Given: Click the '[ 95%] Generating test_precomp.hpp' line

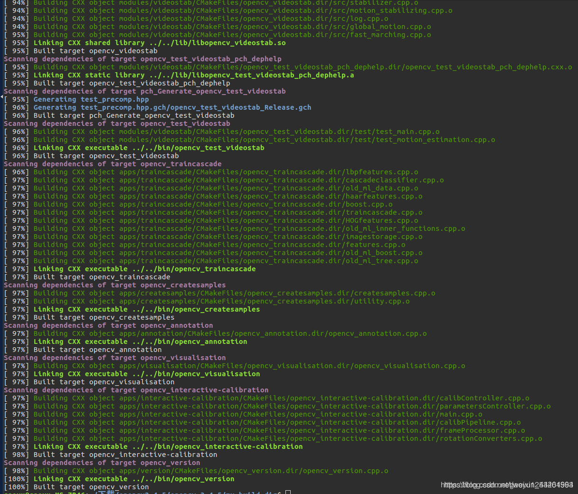Looking at the screenshot, I should tap(76, 99).
